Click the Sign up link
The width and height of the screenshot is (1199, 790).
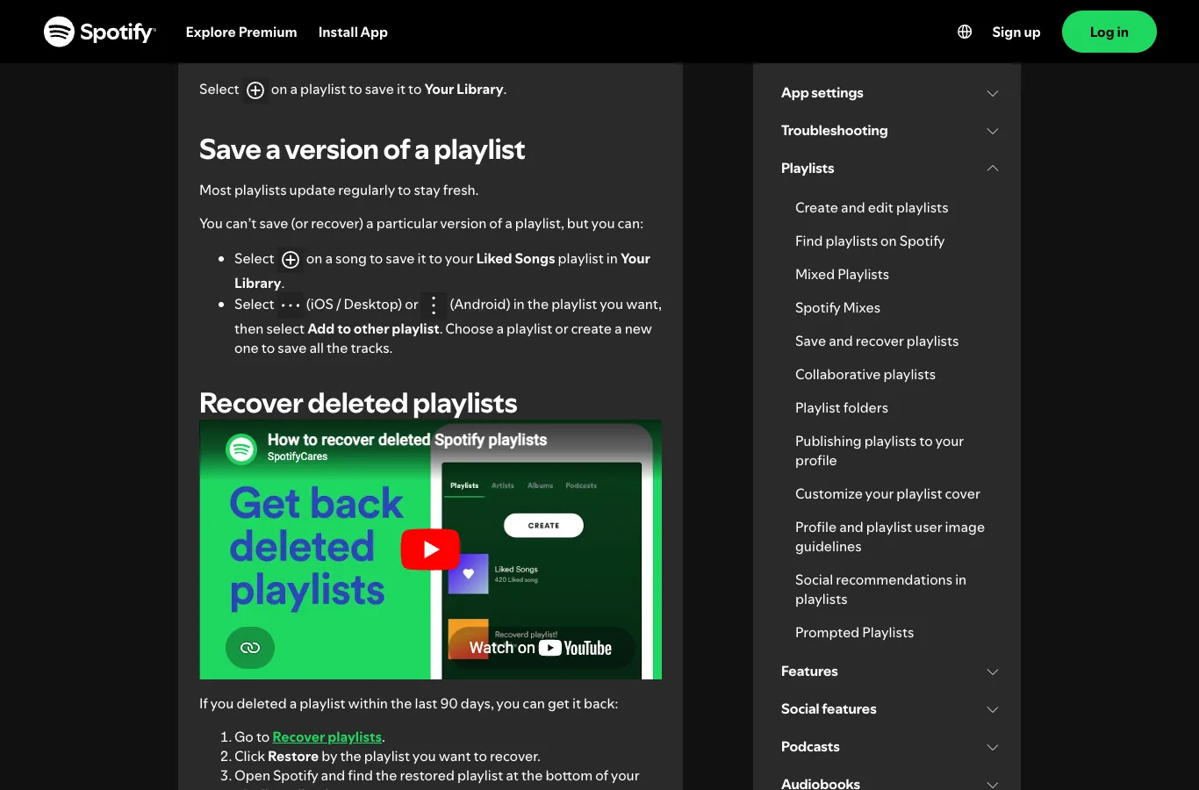(x=1016, y=32)
